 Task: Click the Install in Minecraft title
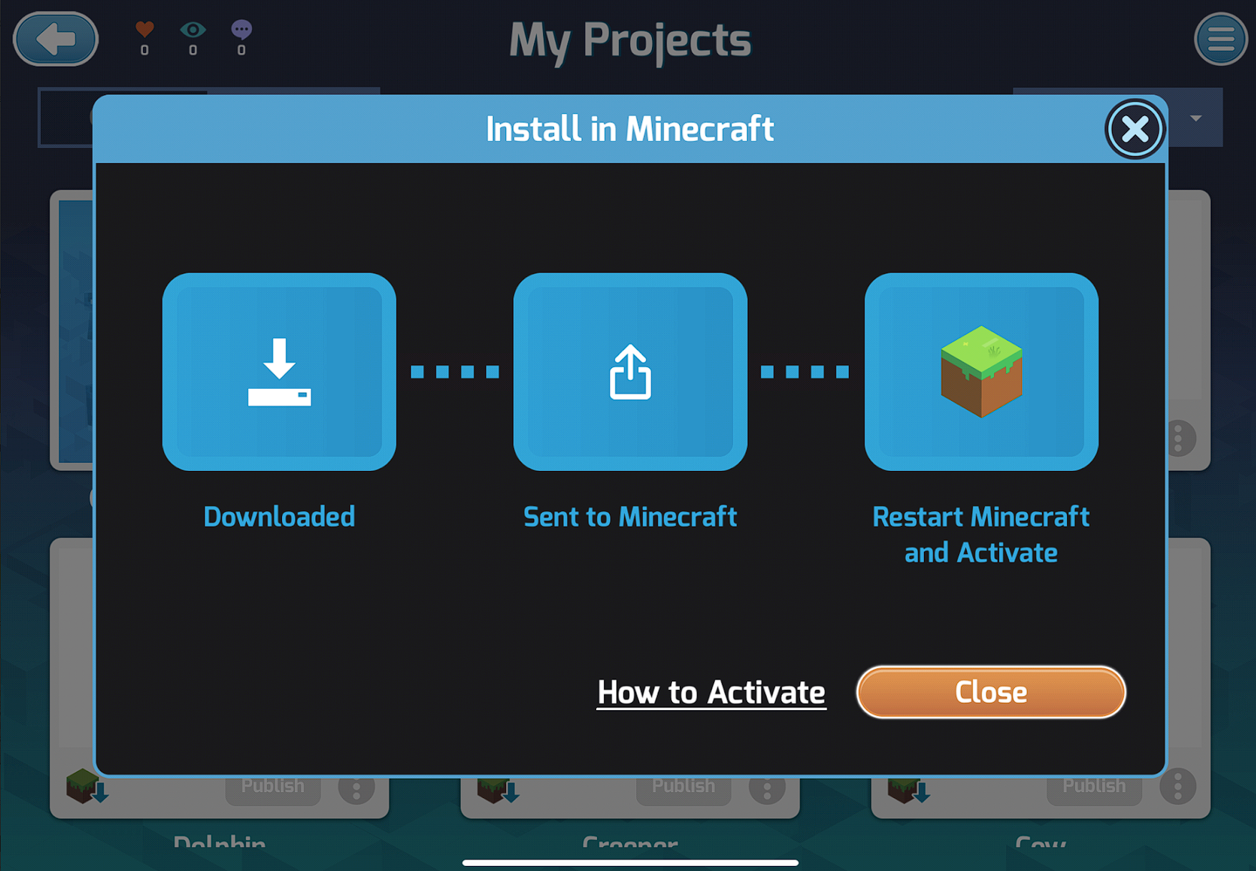pos(630,129)
